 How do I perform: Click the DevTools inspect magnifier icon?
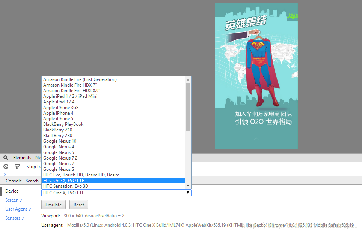pos(6,158)
